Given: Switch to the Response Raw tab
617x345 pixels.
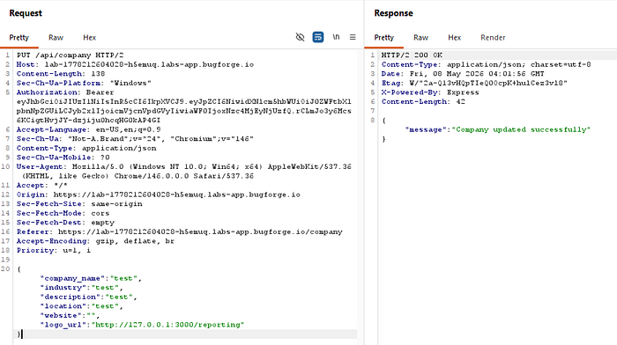Looking at the screenshot, I should point(420,38).
